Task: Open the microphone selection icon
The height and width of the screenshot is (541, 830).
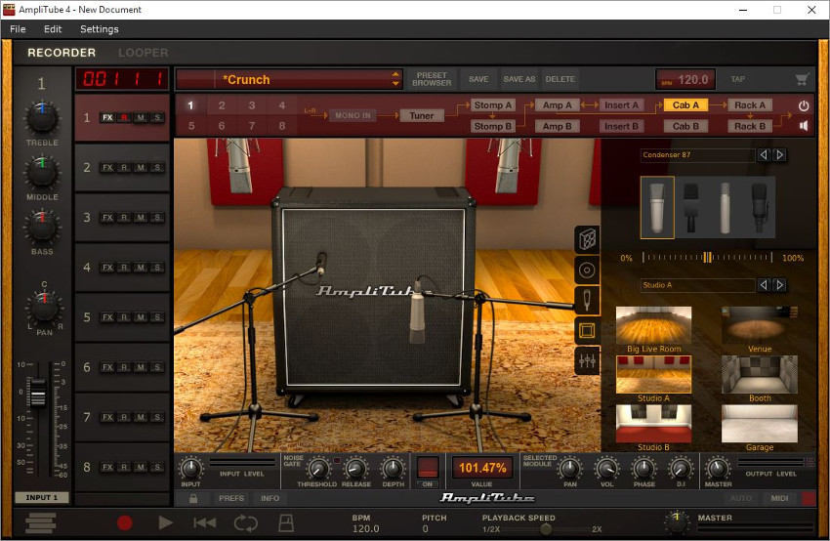Action: tap(587, 300)
